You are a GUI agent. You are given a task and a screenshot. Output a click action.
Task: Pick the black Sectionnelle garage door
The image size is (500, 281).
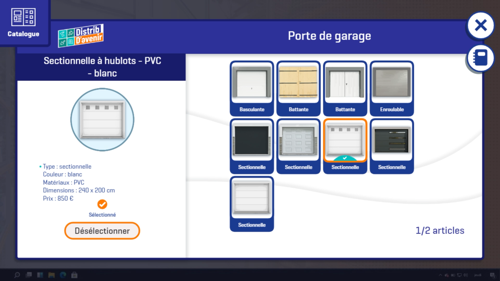tap(252, 146)
